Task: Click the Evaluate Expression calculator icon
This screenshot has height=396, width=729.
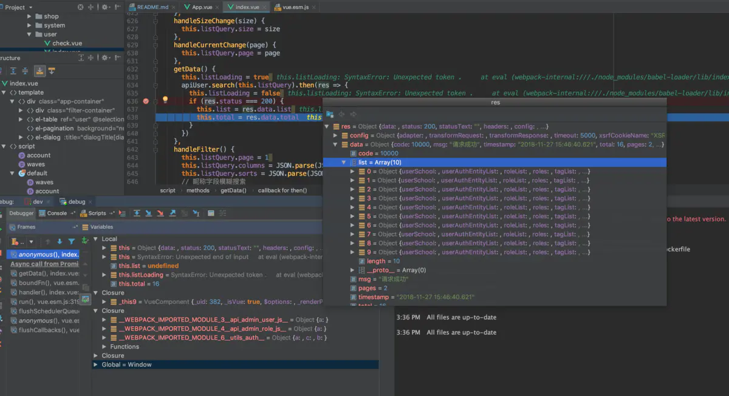Action: pos(211,213)
